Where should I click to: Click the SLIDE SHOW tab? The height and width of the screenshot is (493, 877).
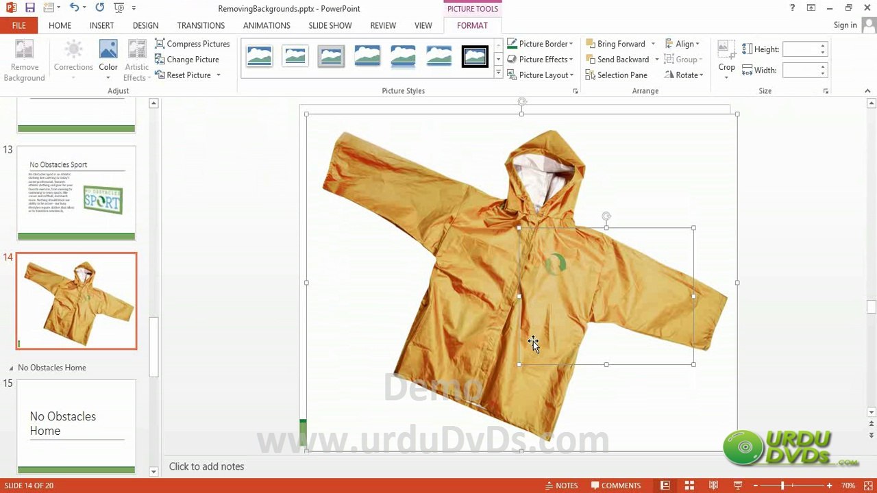pyautogui.click(x=330, y=25)
